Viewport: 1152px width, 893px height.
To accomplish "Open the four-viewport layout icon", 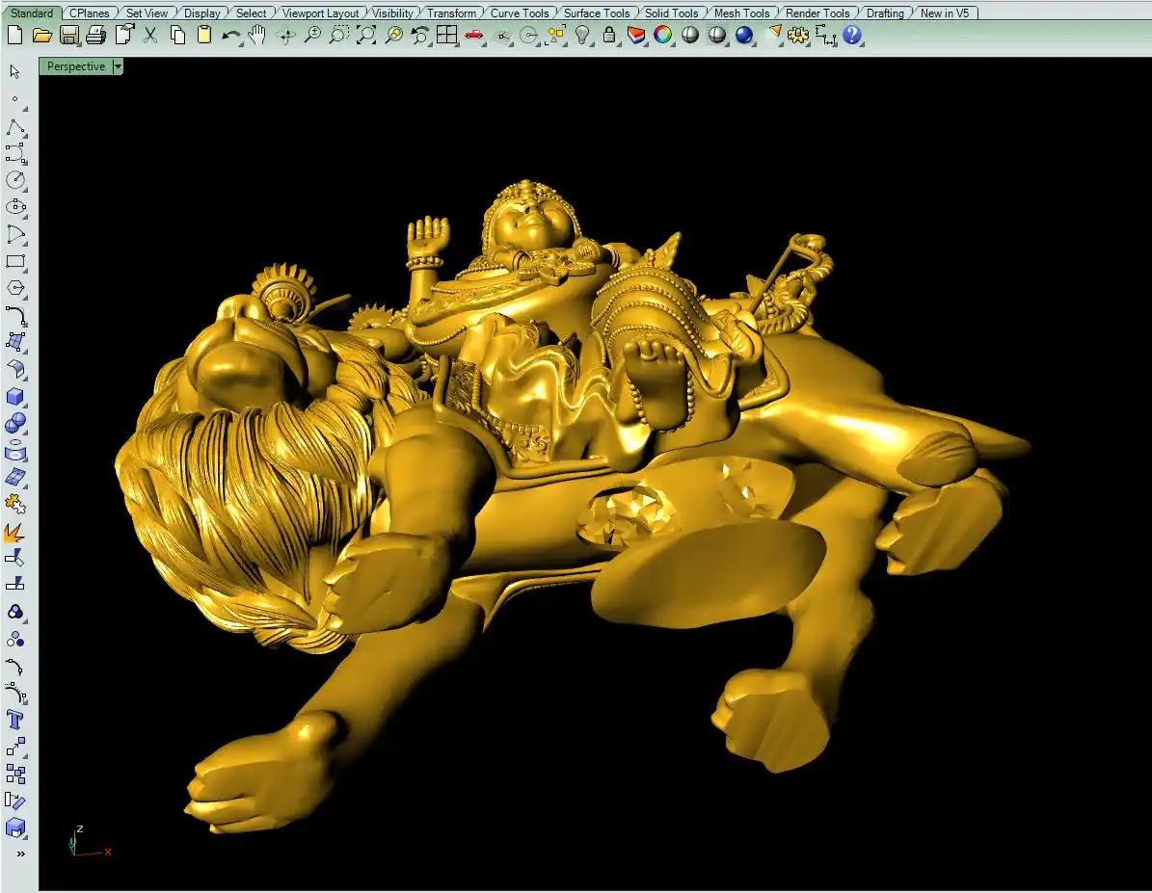I will pyautogui.click(x=446, y=36).
